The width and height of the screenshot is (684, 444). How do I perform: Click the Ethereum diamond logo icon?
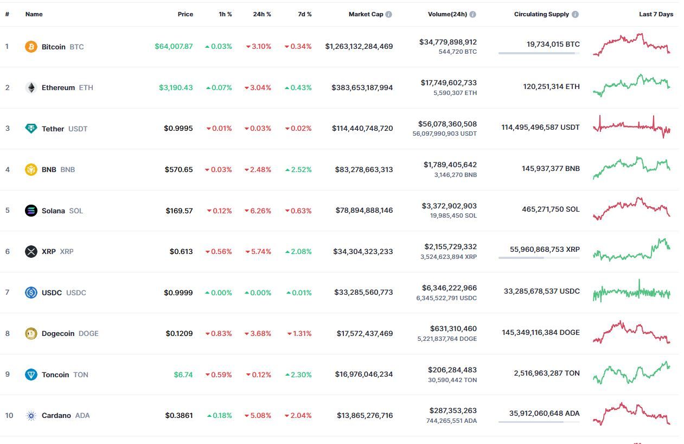coord(31,87)
